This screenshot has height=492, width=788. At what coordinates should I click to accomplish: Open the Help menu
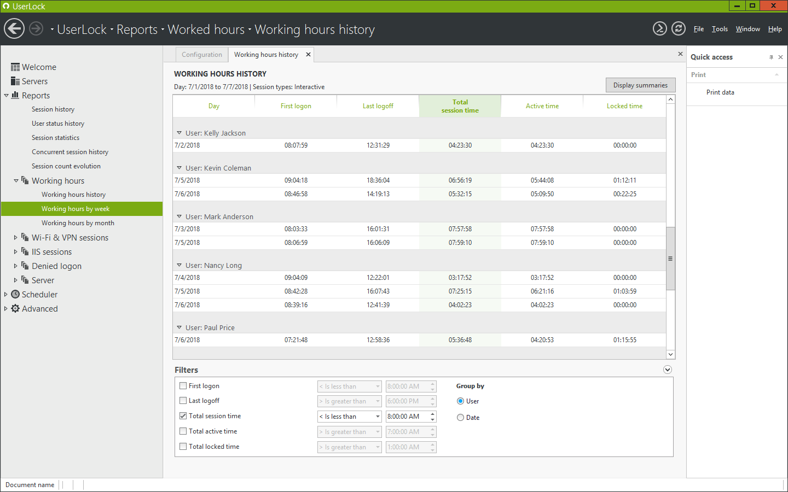[x=775, y=29]
